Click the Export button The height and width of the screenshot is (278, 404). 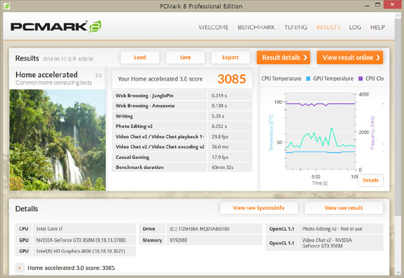click(x=230, y=57)
